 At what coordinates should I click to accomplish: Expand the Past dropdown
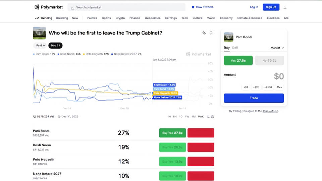39,45
